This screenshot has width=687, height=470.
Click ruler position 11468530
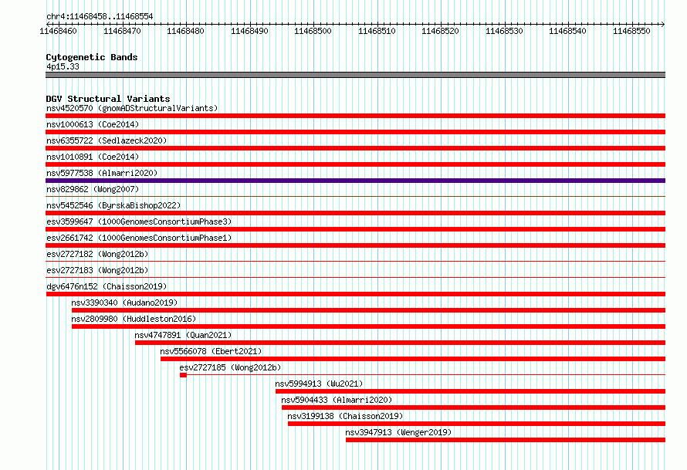504,31
